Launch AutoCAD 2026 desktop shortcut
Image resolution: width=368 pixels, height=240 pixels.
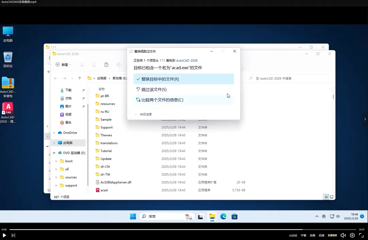click(x=8, y=113)
